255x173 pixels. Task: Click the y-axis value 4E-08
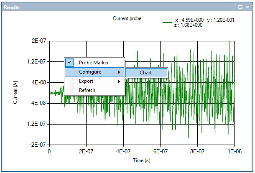39,82
